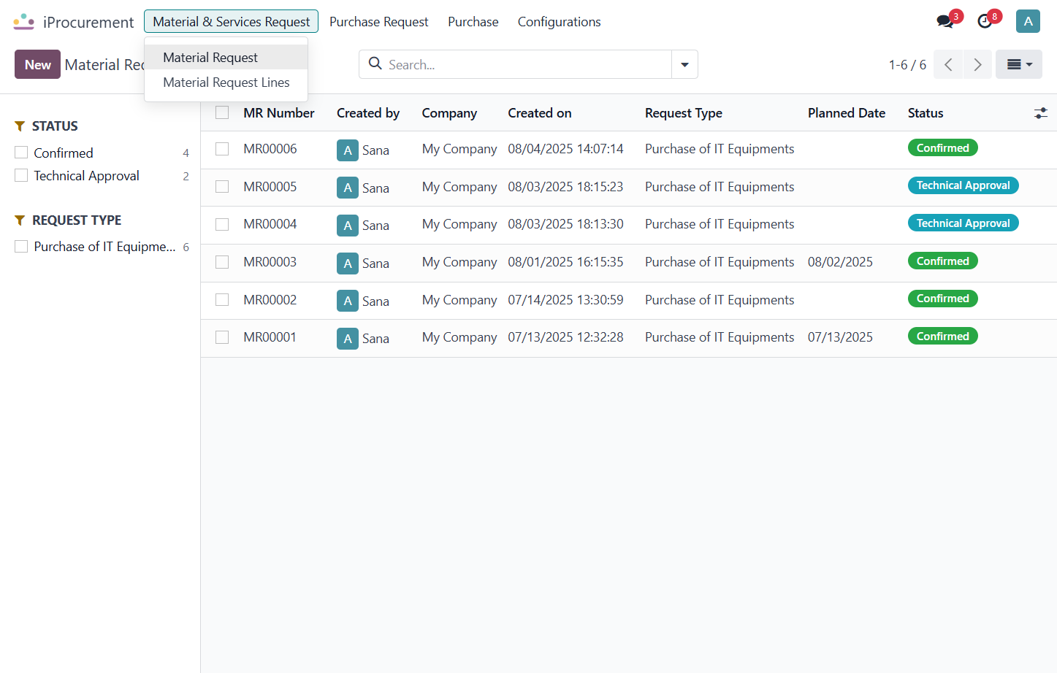Image resolution: width=1057 pixels, height=673 pixels.
Task: Tick the checkbox for MR00003
Action: pos(222,262)
